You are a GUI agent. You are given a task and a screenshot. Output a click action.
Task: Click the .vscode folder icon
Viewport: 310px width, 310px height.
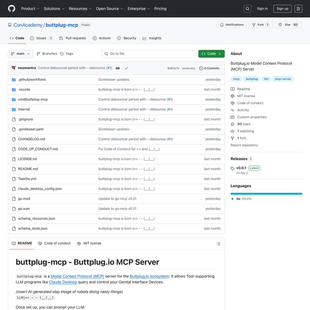(14, 89)
